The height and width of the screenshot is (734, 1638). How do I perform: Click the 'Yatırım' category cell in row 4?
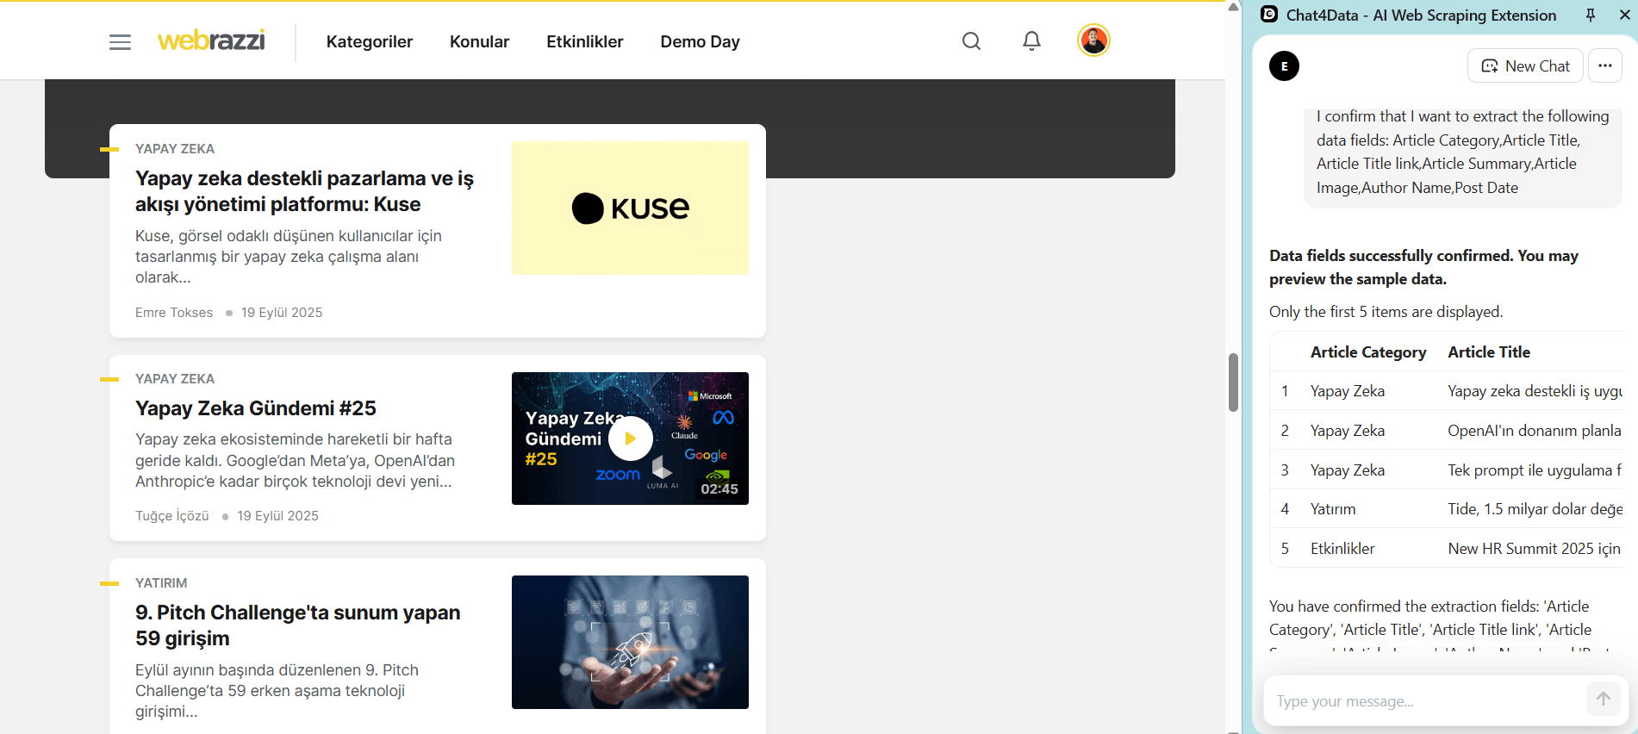[1333, 509]
